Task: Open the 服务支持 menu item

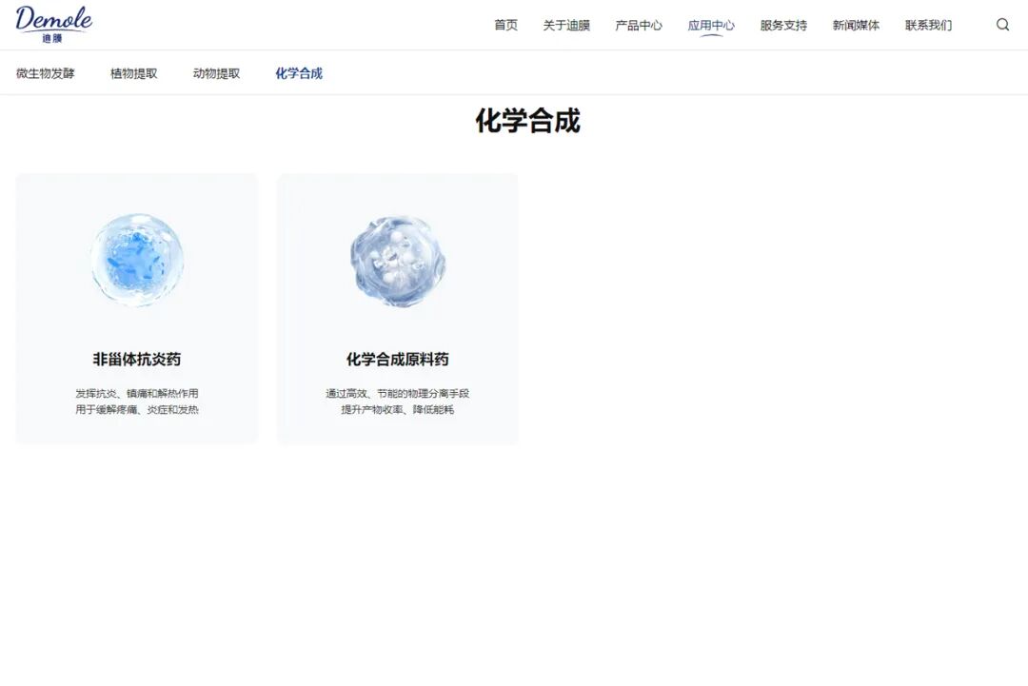Action: pos(782,26)
